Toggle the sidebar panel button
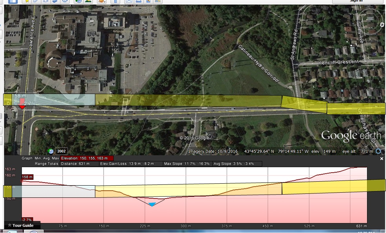Viewport: 386px width, 233px height. coord(13,2)
